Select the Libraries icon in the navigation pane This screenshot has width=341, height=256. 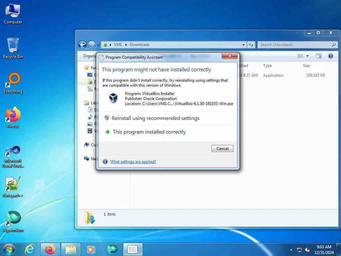click(x=87, y=103)
